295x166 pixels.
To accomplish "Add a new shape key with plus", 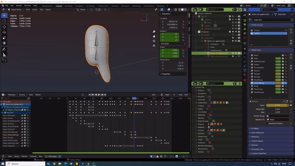I will pyautogui.click(x=291, y=55).
